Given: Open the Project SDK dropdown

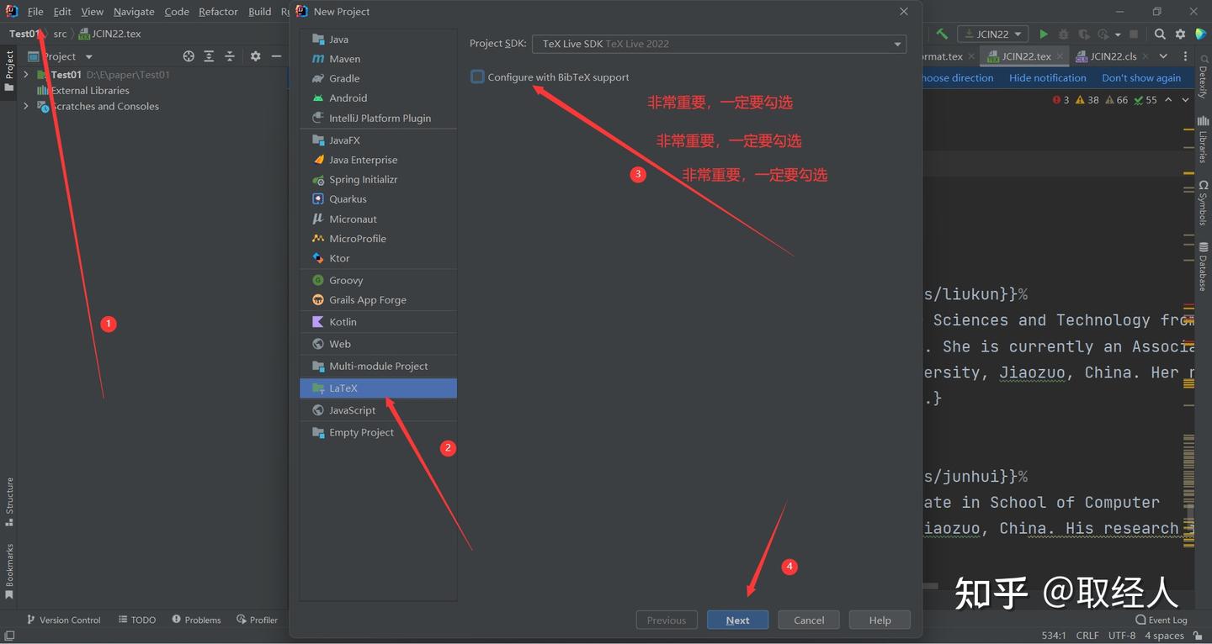Looking at the screenshot, I should [x=719, y=44].
